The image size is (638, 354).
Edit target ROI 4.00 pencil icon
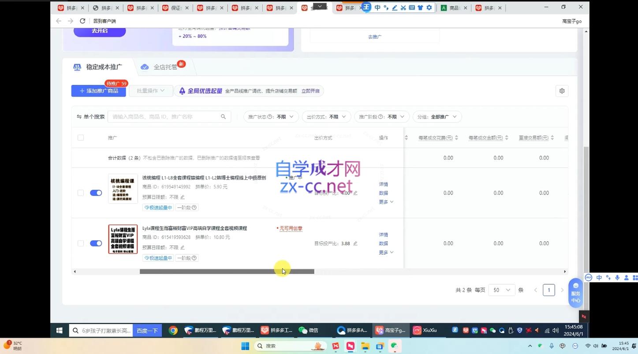tap(355, 193)
